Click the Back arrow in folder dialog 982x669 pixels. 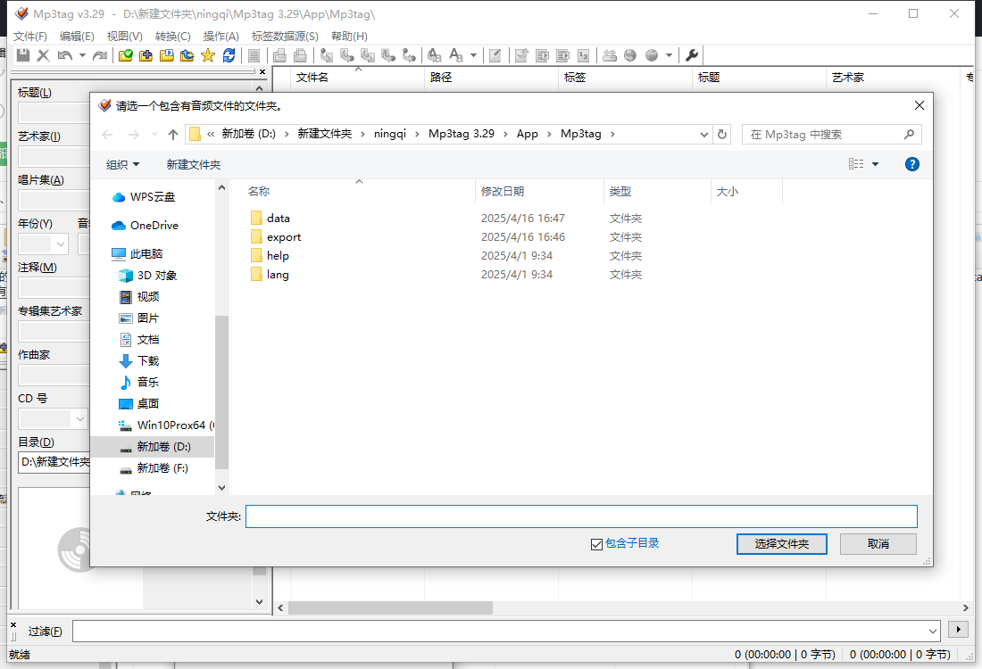[x=108, y=135]
